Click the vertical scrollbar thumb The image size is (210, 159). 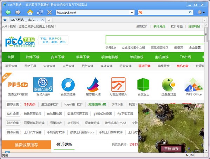pyautogui.click(x=206, y=35)
